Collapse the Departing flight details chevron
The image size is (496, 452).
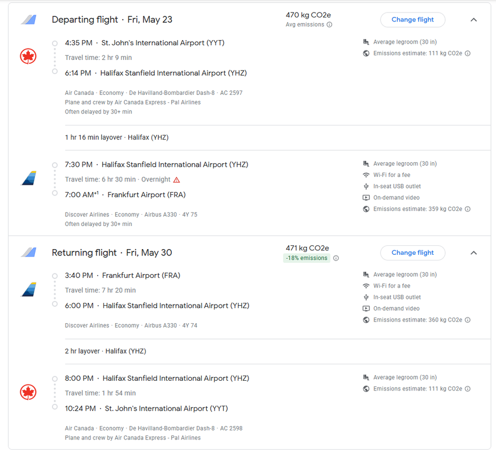[473, 20]
